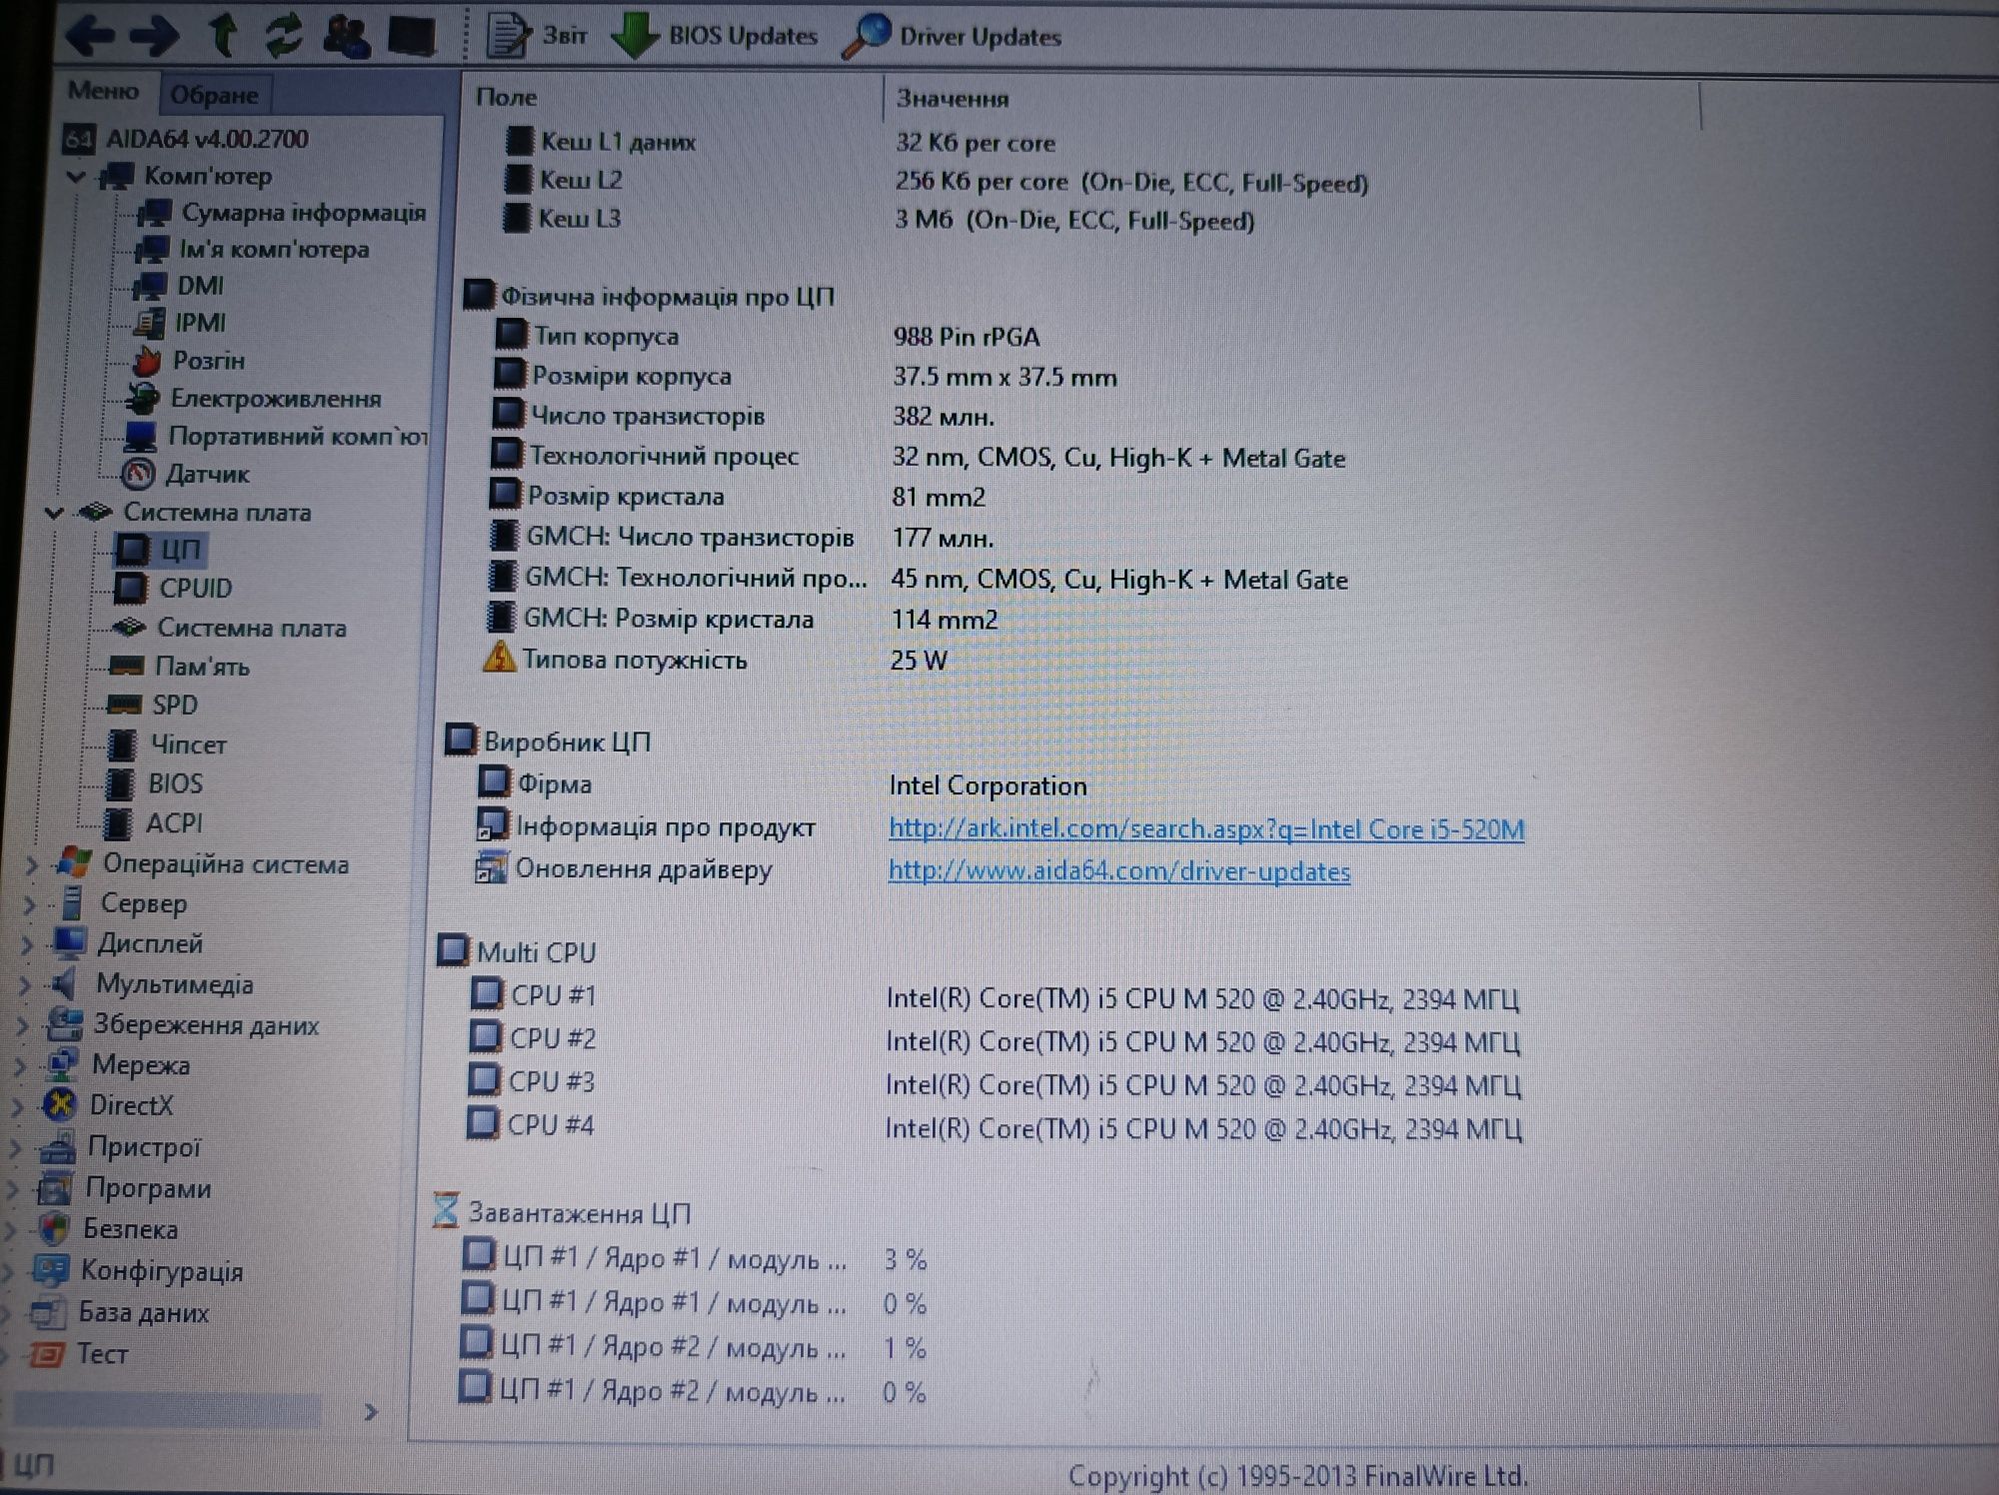
Task: Select the GMCH: Розмір кристала row
Action: tap(742, 619)
